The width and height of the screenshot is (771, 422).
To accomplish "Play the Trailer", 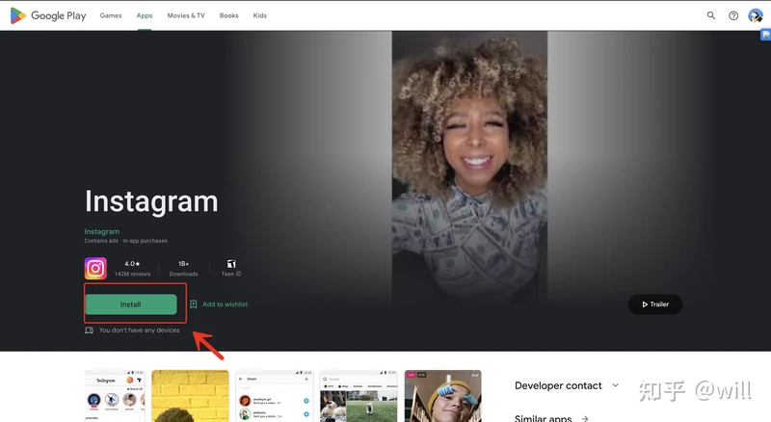I will (x=655, y=304).
